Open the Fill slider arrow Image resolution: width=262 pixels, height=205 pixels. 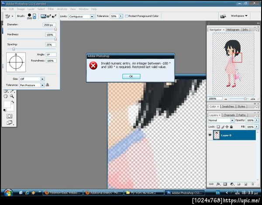click(256, 127)
